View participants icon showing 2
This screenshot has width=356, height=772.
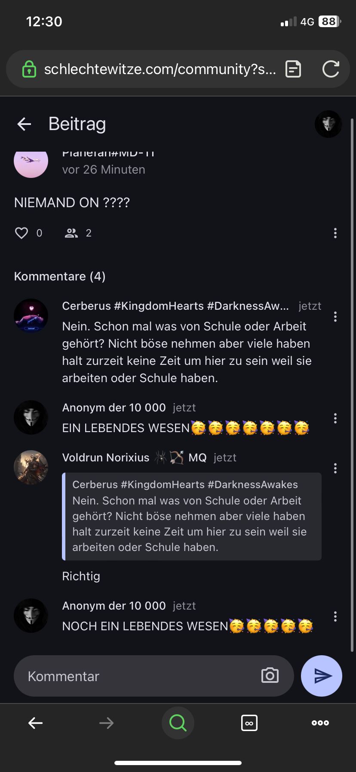[71, 233]
